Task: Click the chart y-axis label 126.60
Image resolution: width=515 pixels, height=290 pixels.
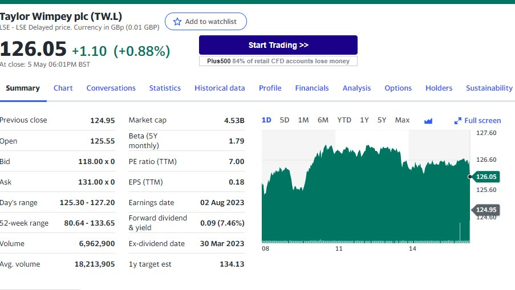Action: [x=486, y=160]
